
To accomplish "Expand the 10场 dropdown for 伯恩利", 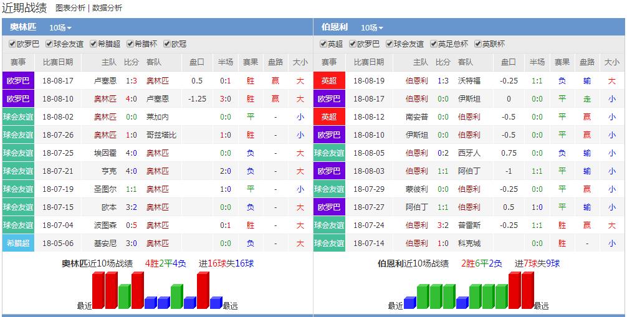I will pos(371,27).
